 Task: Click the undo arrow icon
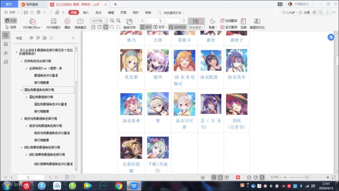pyautogui.click(x=45, y=13)
